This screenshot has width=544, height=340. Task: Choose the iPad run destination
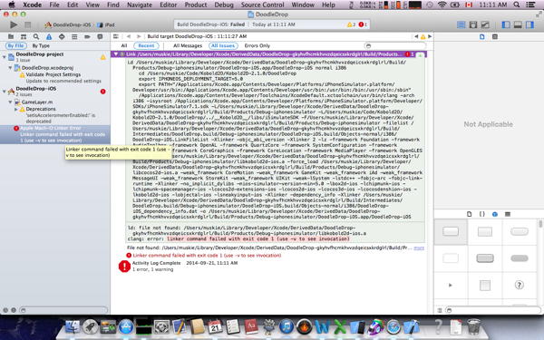(106, 24)
